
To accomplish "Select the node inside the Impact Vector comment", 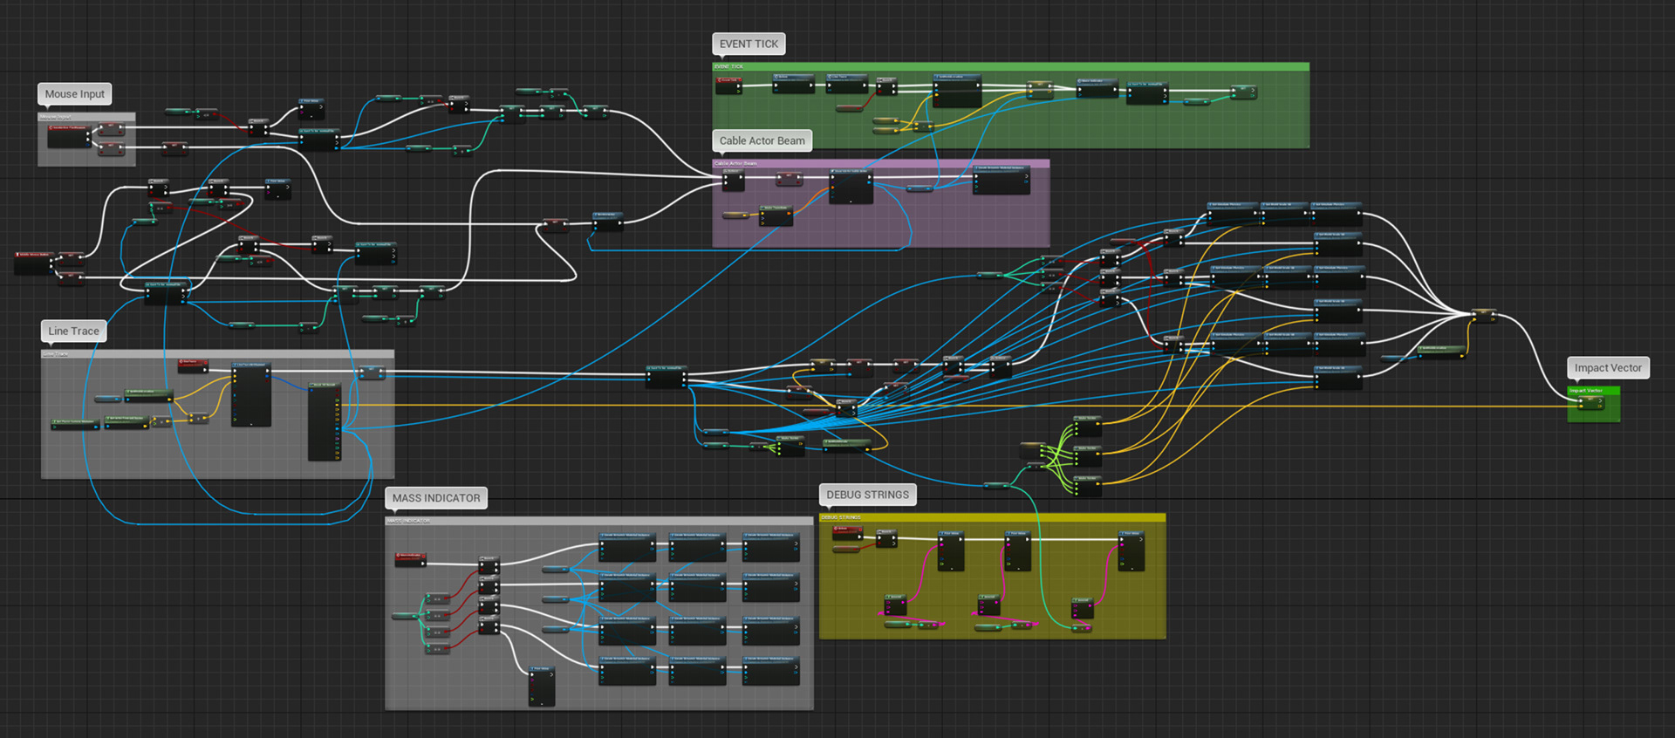I will click(x=1591, y=403).
